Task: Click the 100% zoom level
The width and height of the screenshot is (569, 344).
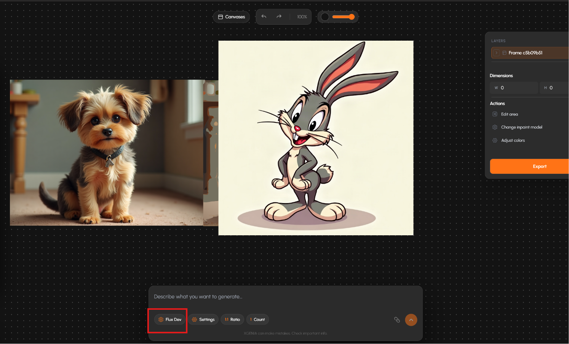Action: (302, 17)
